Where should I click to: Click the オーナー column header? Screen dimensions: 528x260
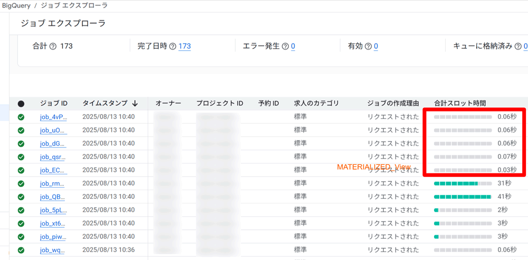(168, 103)
